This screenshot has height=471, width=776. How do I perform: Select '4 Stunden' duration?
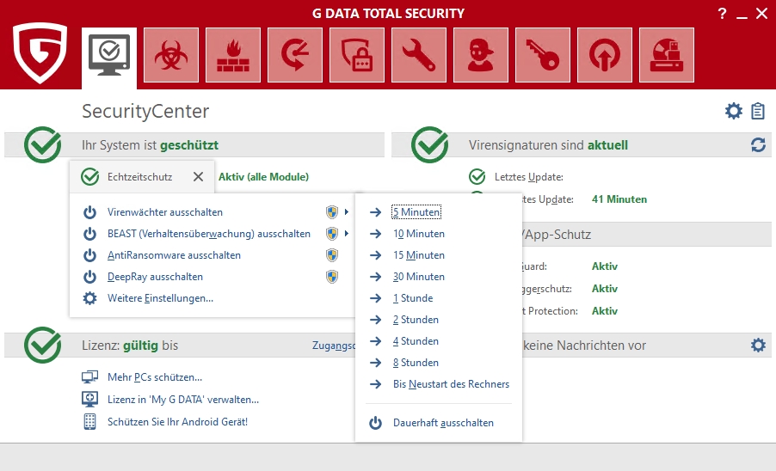coord(416,341)
